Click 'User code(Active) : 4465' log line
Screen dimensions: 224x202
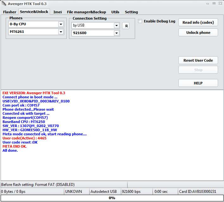24,138
